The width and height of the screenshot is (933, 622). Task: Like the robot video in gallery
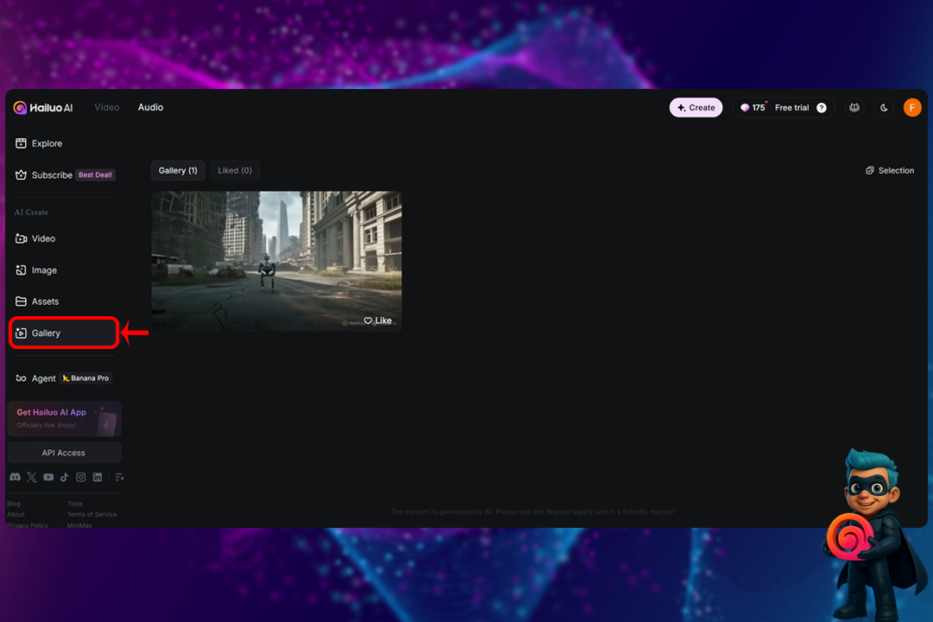tap(378, 321)
